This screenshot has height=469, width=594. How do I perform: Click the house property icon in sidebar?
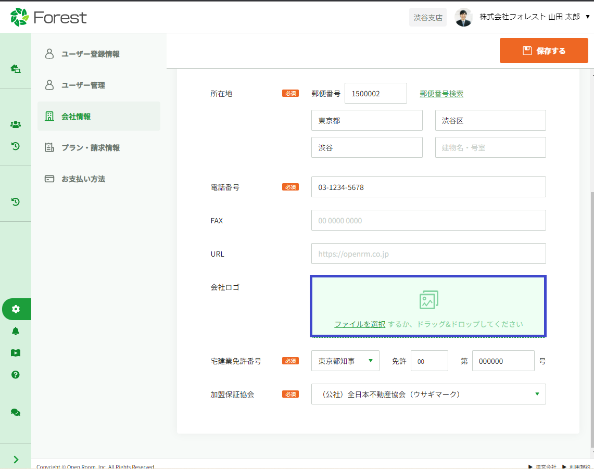point(16,68)
